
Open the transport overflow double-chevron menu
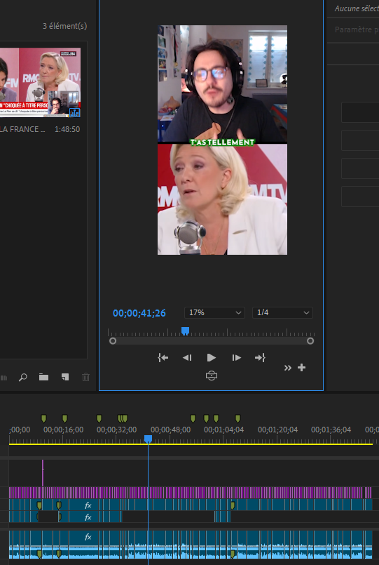coord(288,368)
